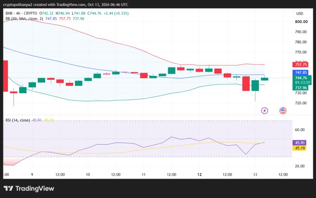Click the 737.96 lower band price label

click(300, 88)
